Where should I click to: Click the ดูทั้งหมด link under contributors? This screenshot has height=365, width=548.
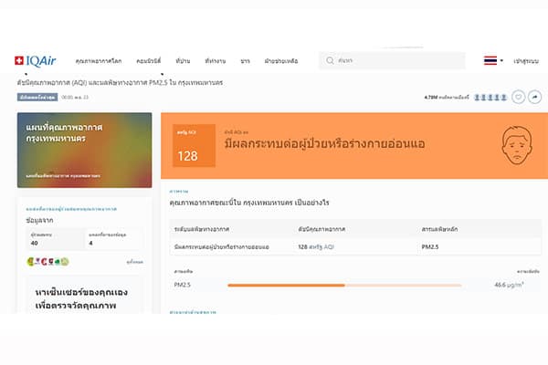click(x=134, y=263)
